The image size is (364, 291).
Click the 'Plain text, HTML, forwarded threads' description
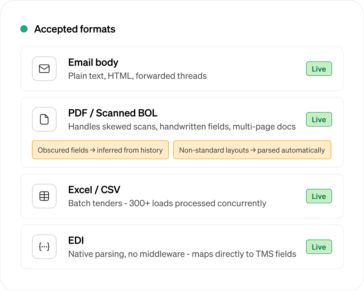(137, 76)
